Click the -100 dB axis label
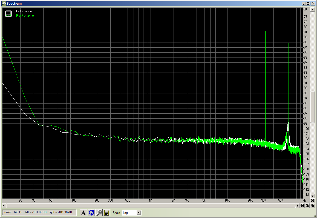This screenshot has width=317, height=218. [306, 129]
